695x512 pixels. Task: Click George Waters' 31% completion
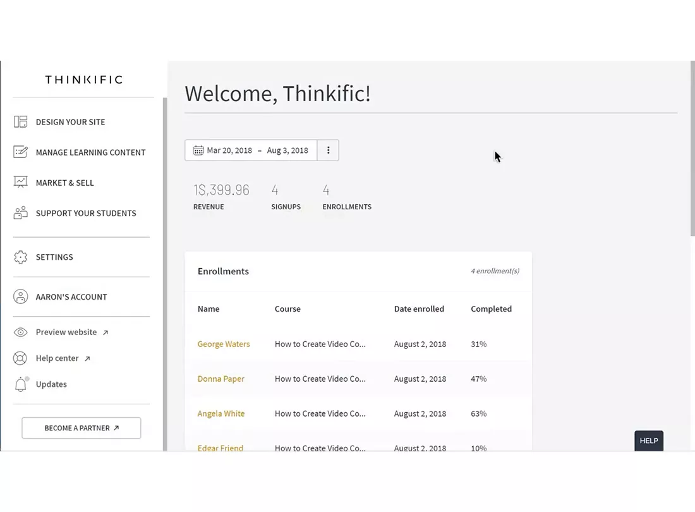(479, 344)
